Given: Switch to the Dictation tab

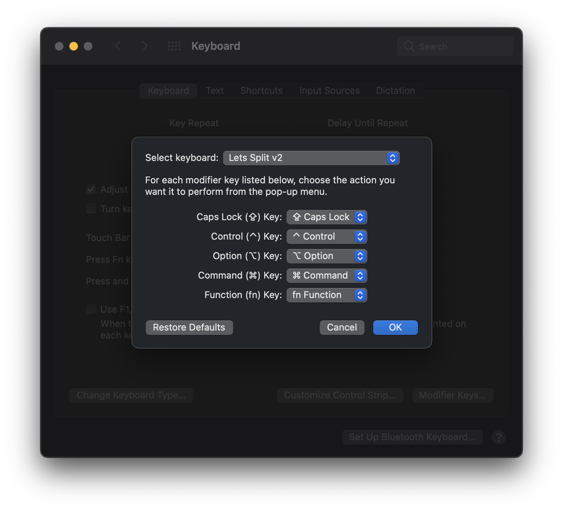Looking at the screenshot, I should 396,91.
